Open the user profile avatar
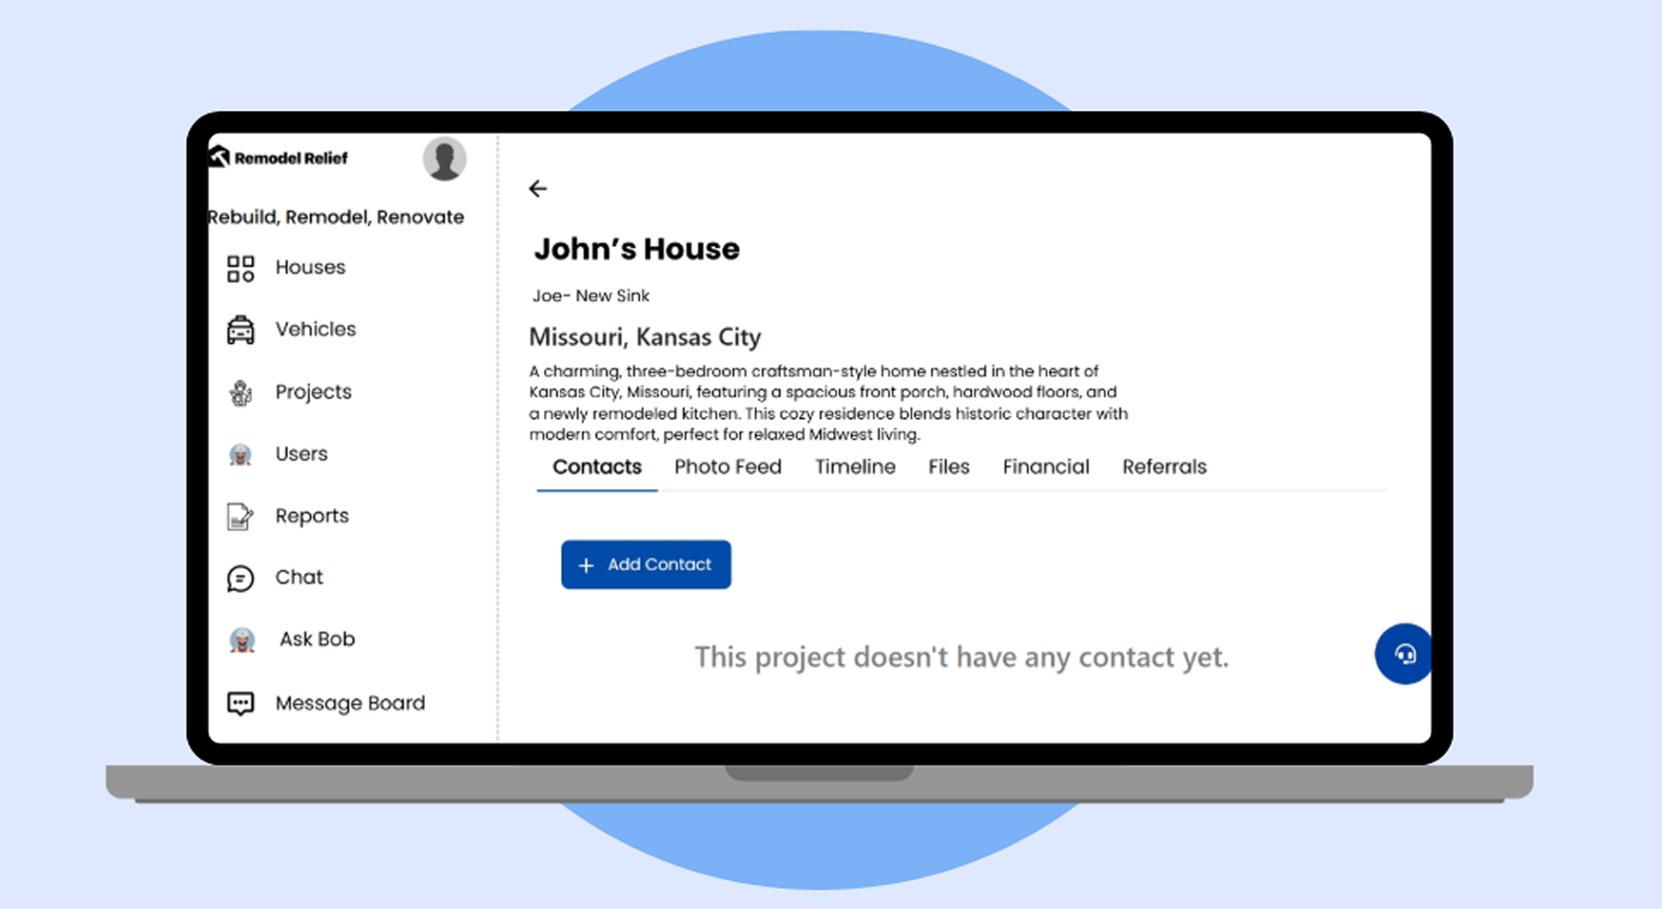Image resolution: width=1662 pixels, height=909 pixels. pos(445,159)
